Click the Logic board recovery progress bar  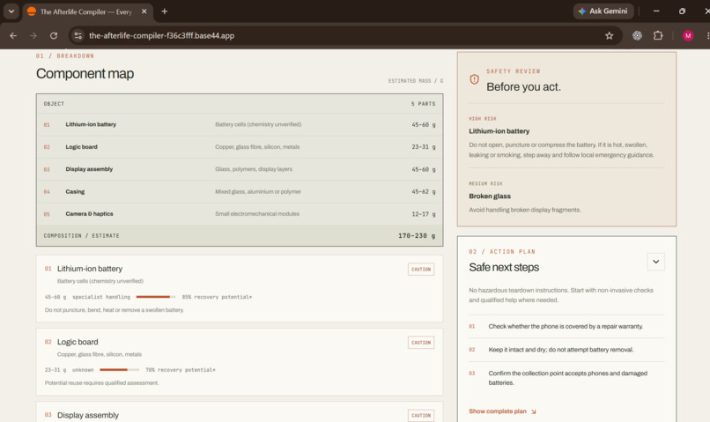click(x=120, y=370)
